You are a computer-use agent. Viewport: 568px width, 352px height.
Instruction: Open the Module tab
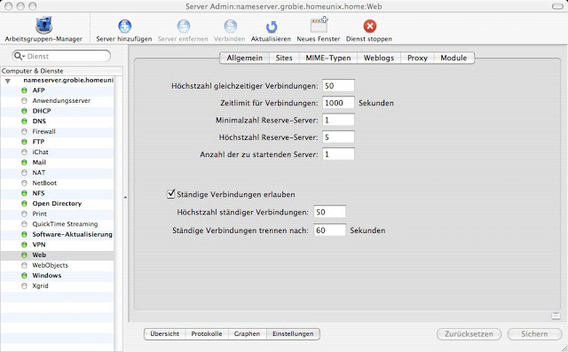point(454,58)
